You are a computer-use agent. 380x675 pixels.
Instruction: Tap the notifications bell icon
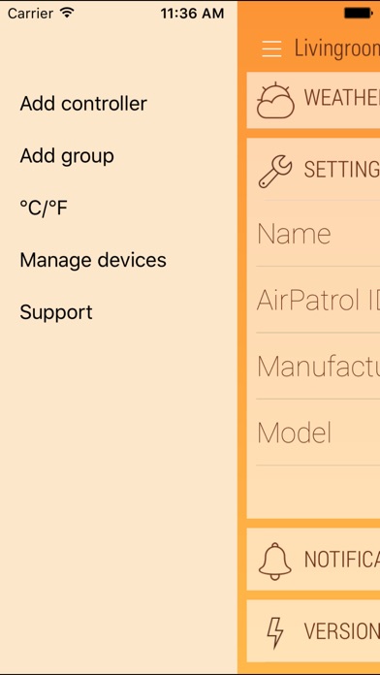point(275,561)
